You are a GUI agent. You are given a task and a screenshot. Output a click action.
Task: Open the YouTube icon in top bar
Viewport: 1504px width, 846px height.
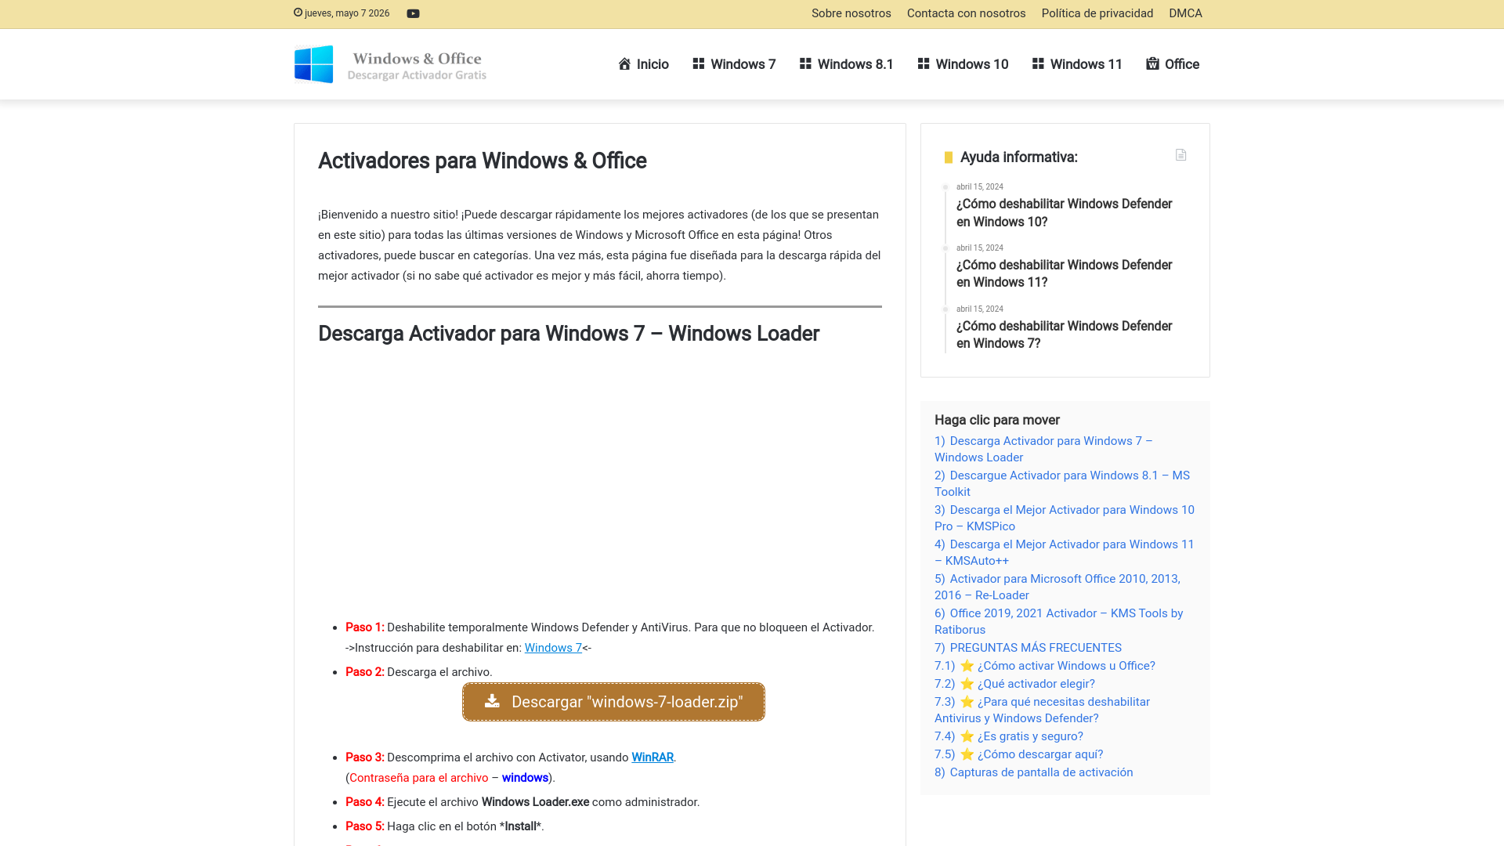[x=413, y=13]
